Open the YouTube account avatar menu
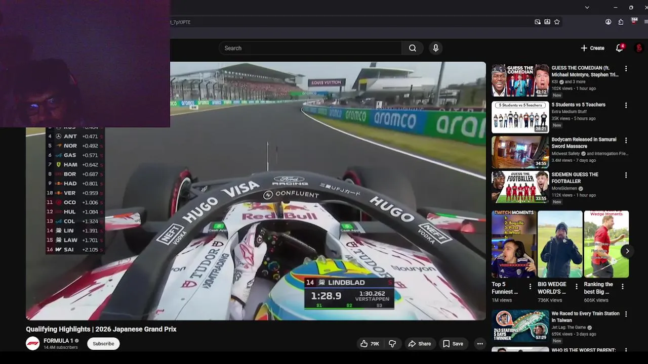The image size is (648, 364). click(x=639, y=48)
